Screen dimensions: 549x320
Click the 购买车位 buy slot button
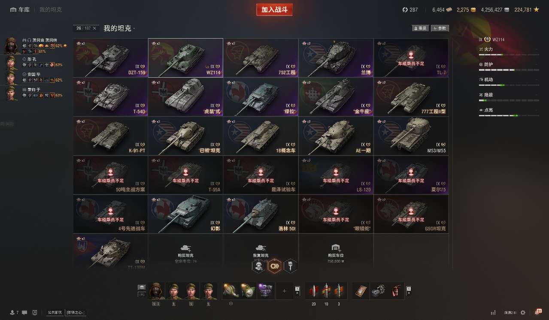pos(336,253)
